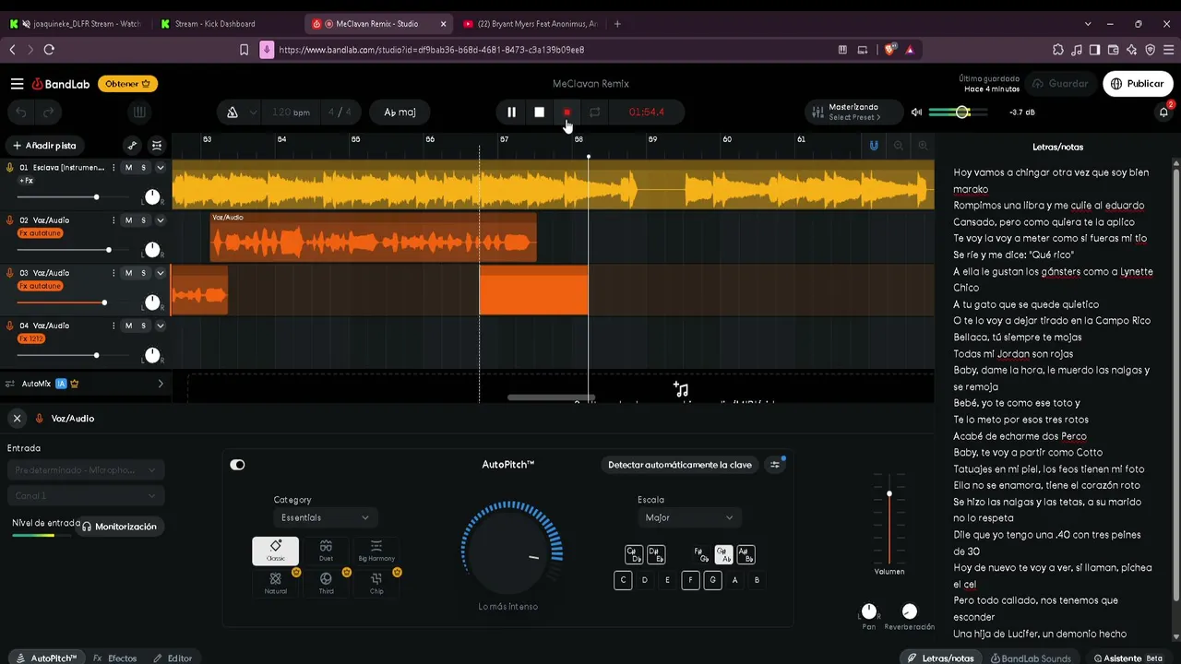The height and width of the screenshot is (664, 1181).
Task: Expand the AutoMix row
Action: [161, 384]
